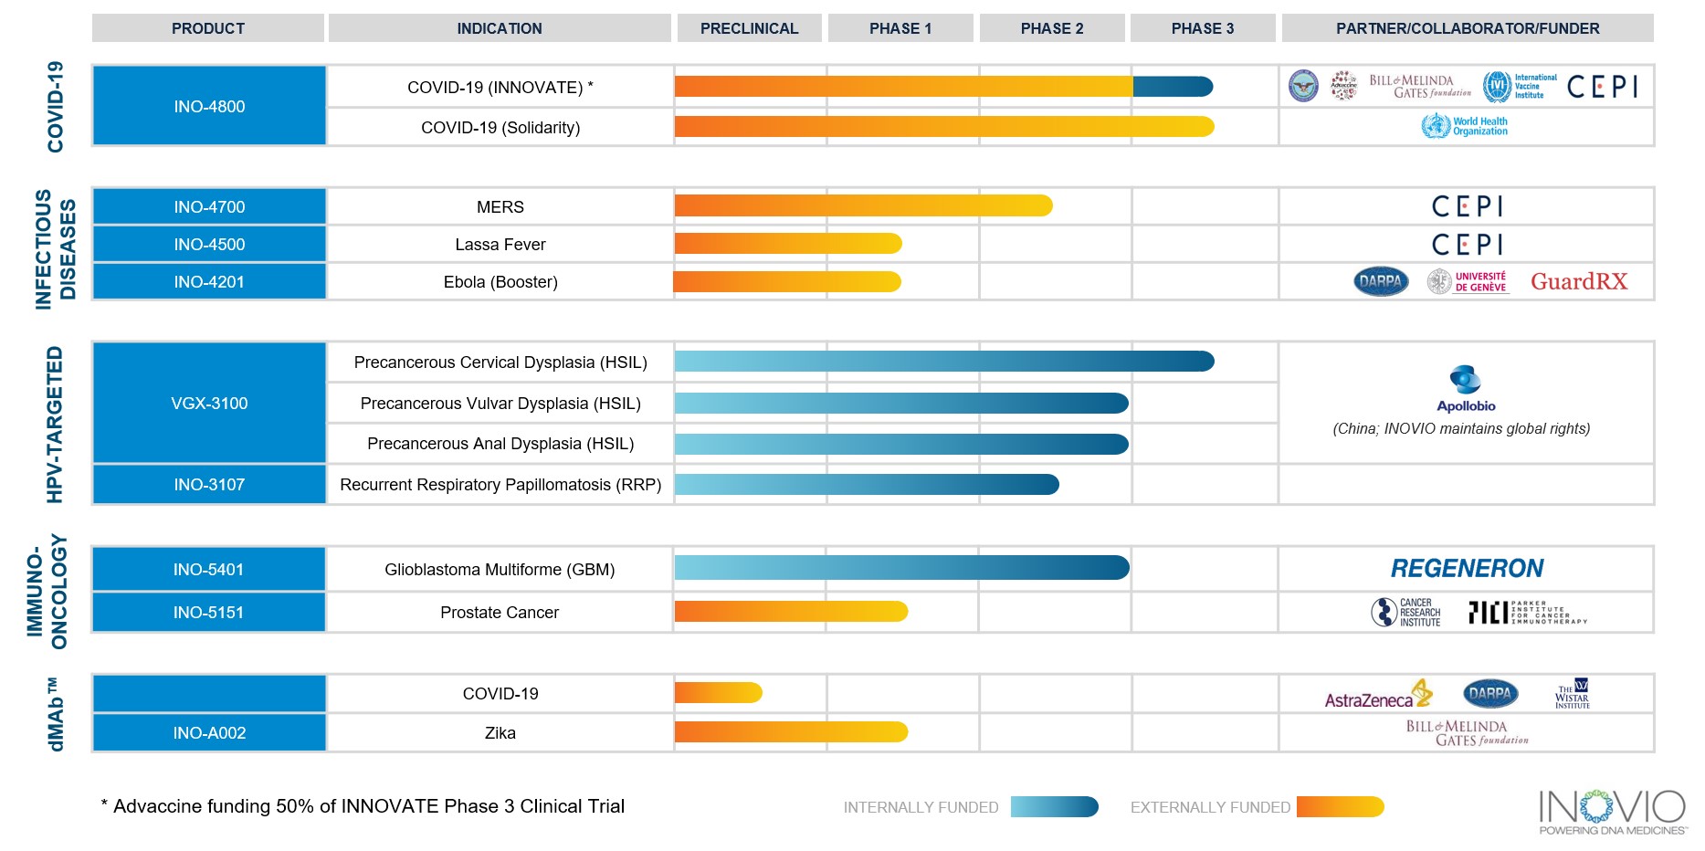Click the International Vaccine Institute logo
This screenshot has width=1705, height=851.
pyautogui.click(x=1520, y=87)
